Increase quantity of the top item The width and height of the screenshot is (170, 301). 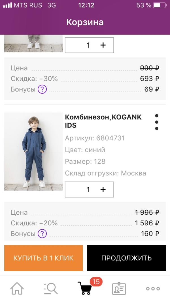pyautogui.click(x=103, y=45)
